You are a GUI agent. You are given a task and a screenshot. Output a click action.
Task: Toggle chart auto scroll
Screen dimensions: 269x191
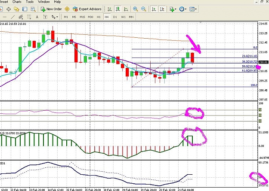point(154,9)
